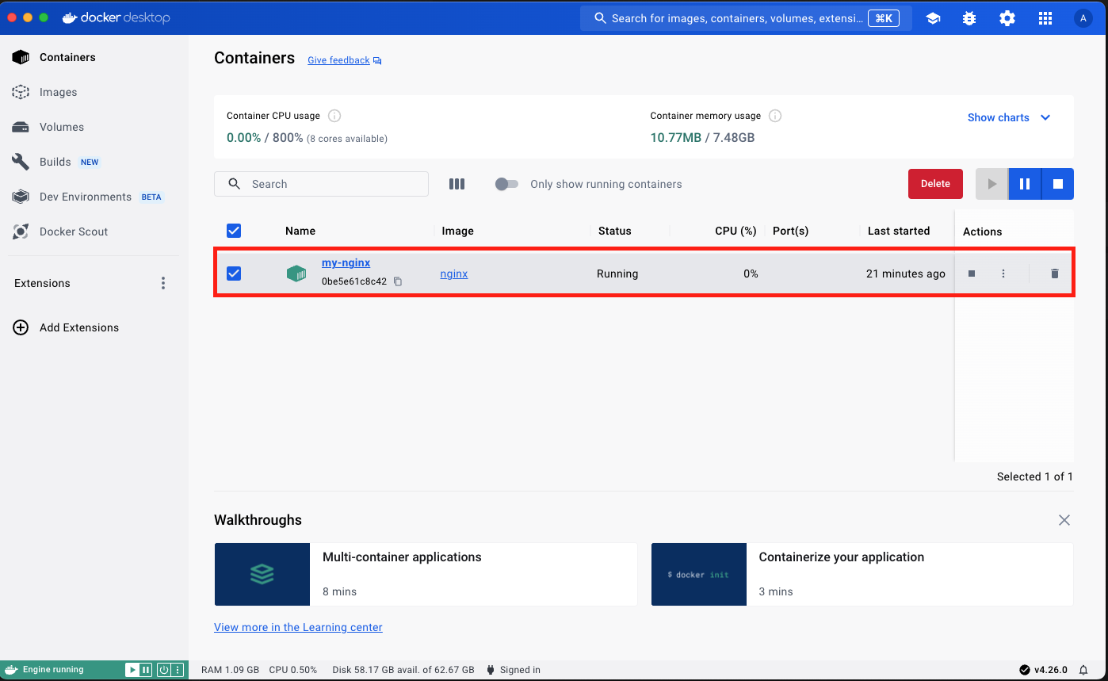Click the Running status cell
This screenshot has height=681, width=1108.
[x=617, y=274]
